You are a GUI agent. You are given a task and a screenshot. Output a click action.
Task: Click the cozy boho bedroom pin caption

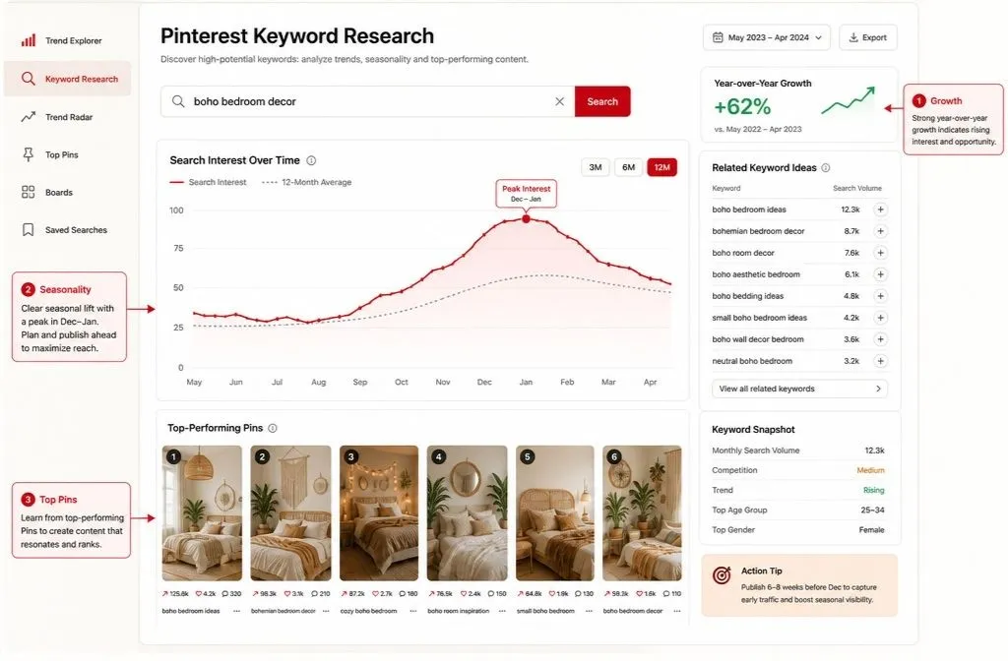368,611
